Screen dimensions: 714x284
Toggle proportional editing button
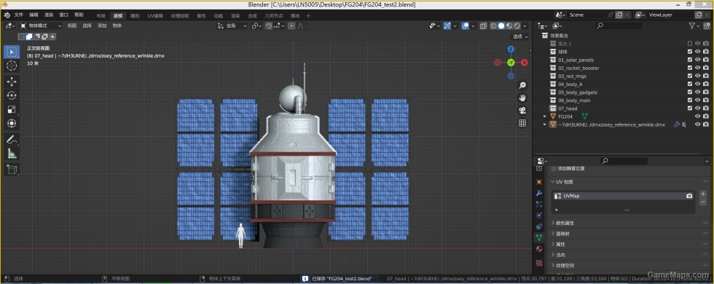291,26
